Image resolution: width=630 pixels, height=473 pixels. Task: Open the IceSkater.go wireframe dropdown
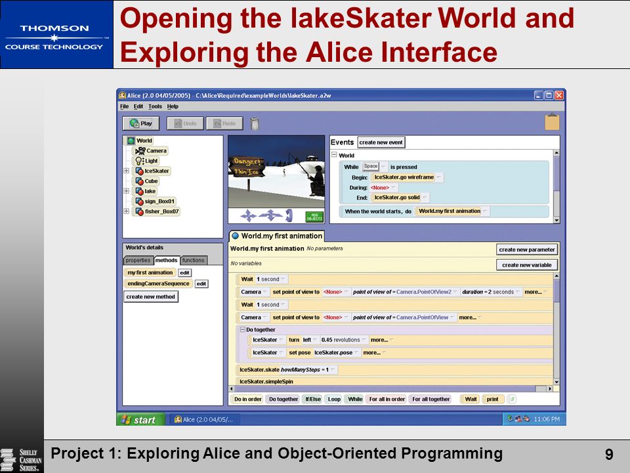(x=439, y=177)
